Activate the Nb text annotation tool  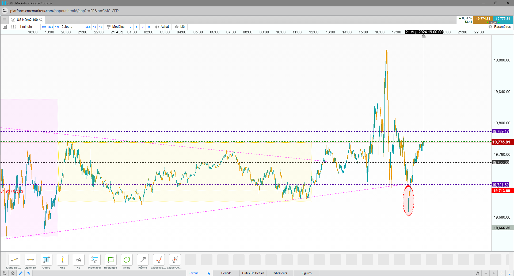point(78,261)
